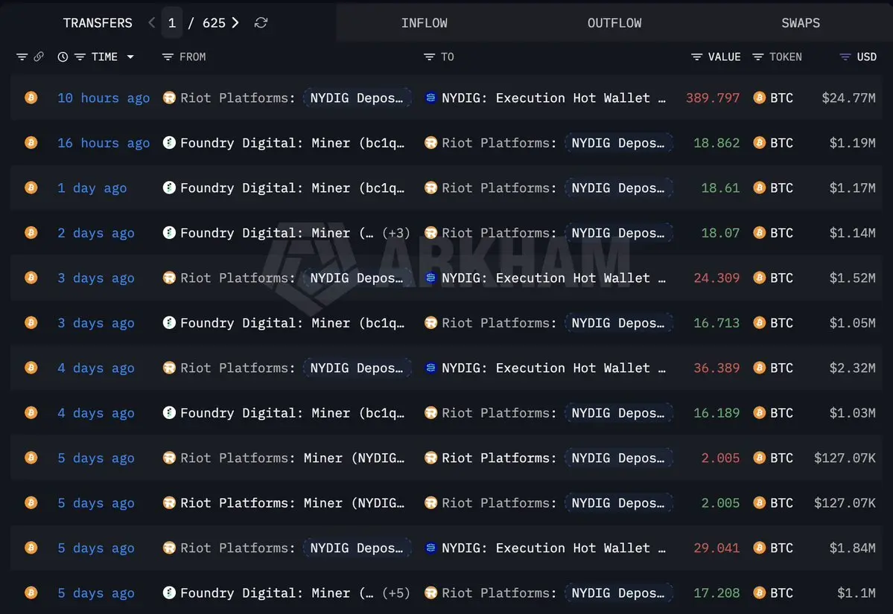Click BTC token icon in the 36.389 row
This screenshot has height=614, width=893.
point(759,368)
